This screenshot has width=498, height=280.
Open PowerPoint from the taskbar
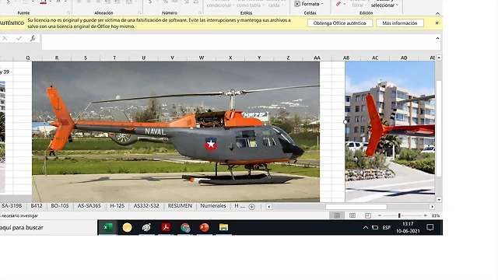click(x=204, y=227)
